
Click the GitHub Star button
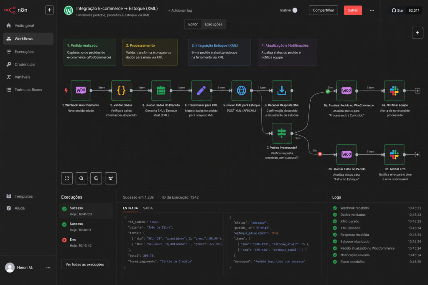click(x=397, y=10)
